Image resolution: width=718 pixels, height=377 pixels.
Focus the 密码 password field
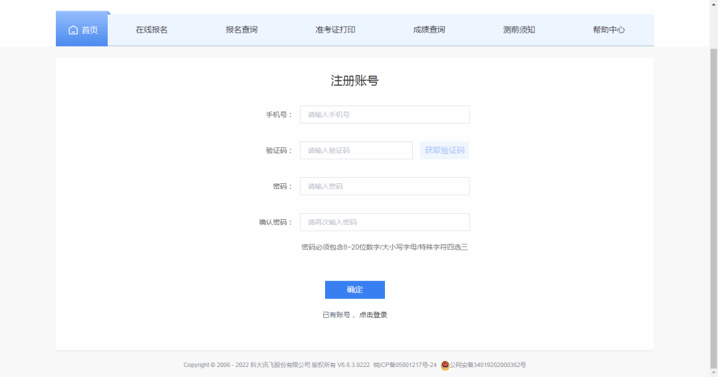coord(384,187)
